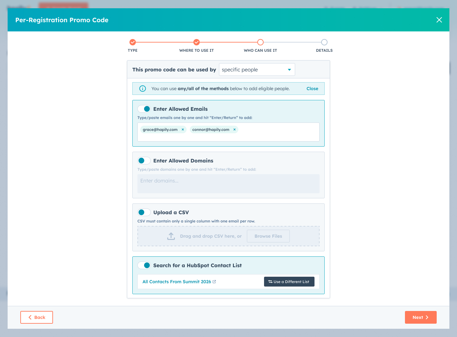The image size is (457, 337).
Task: Click the completed WHERE TO USE IT checkmark
Action: coord(197,42)
